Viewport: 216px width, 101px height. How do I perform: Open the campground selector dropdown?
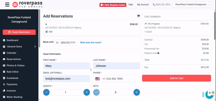(x=192, y=5)
